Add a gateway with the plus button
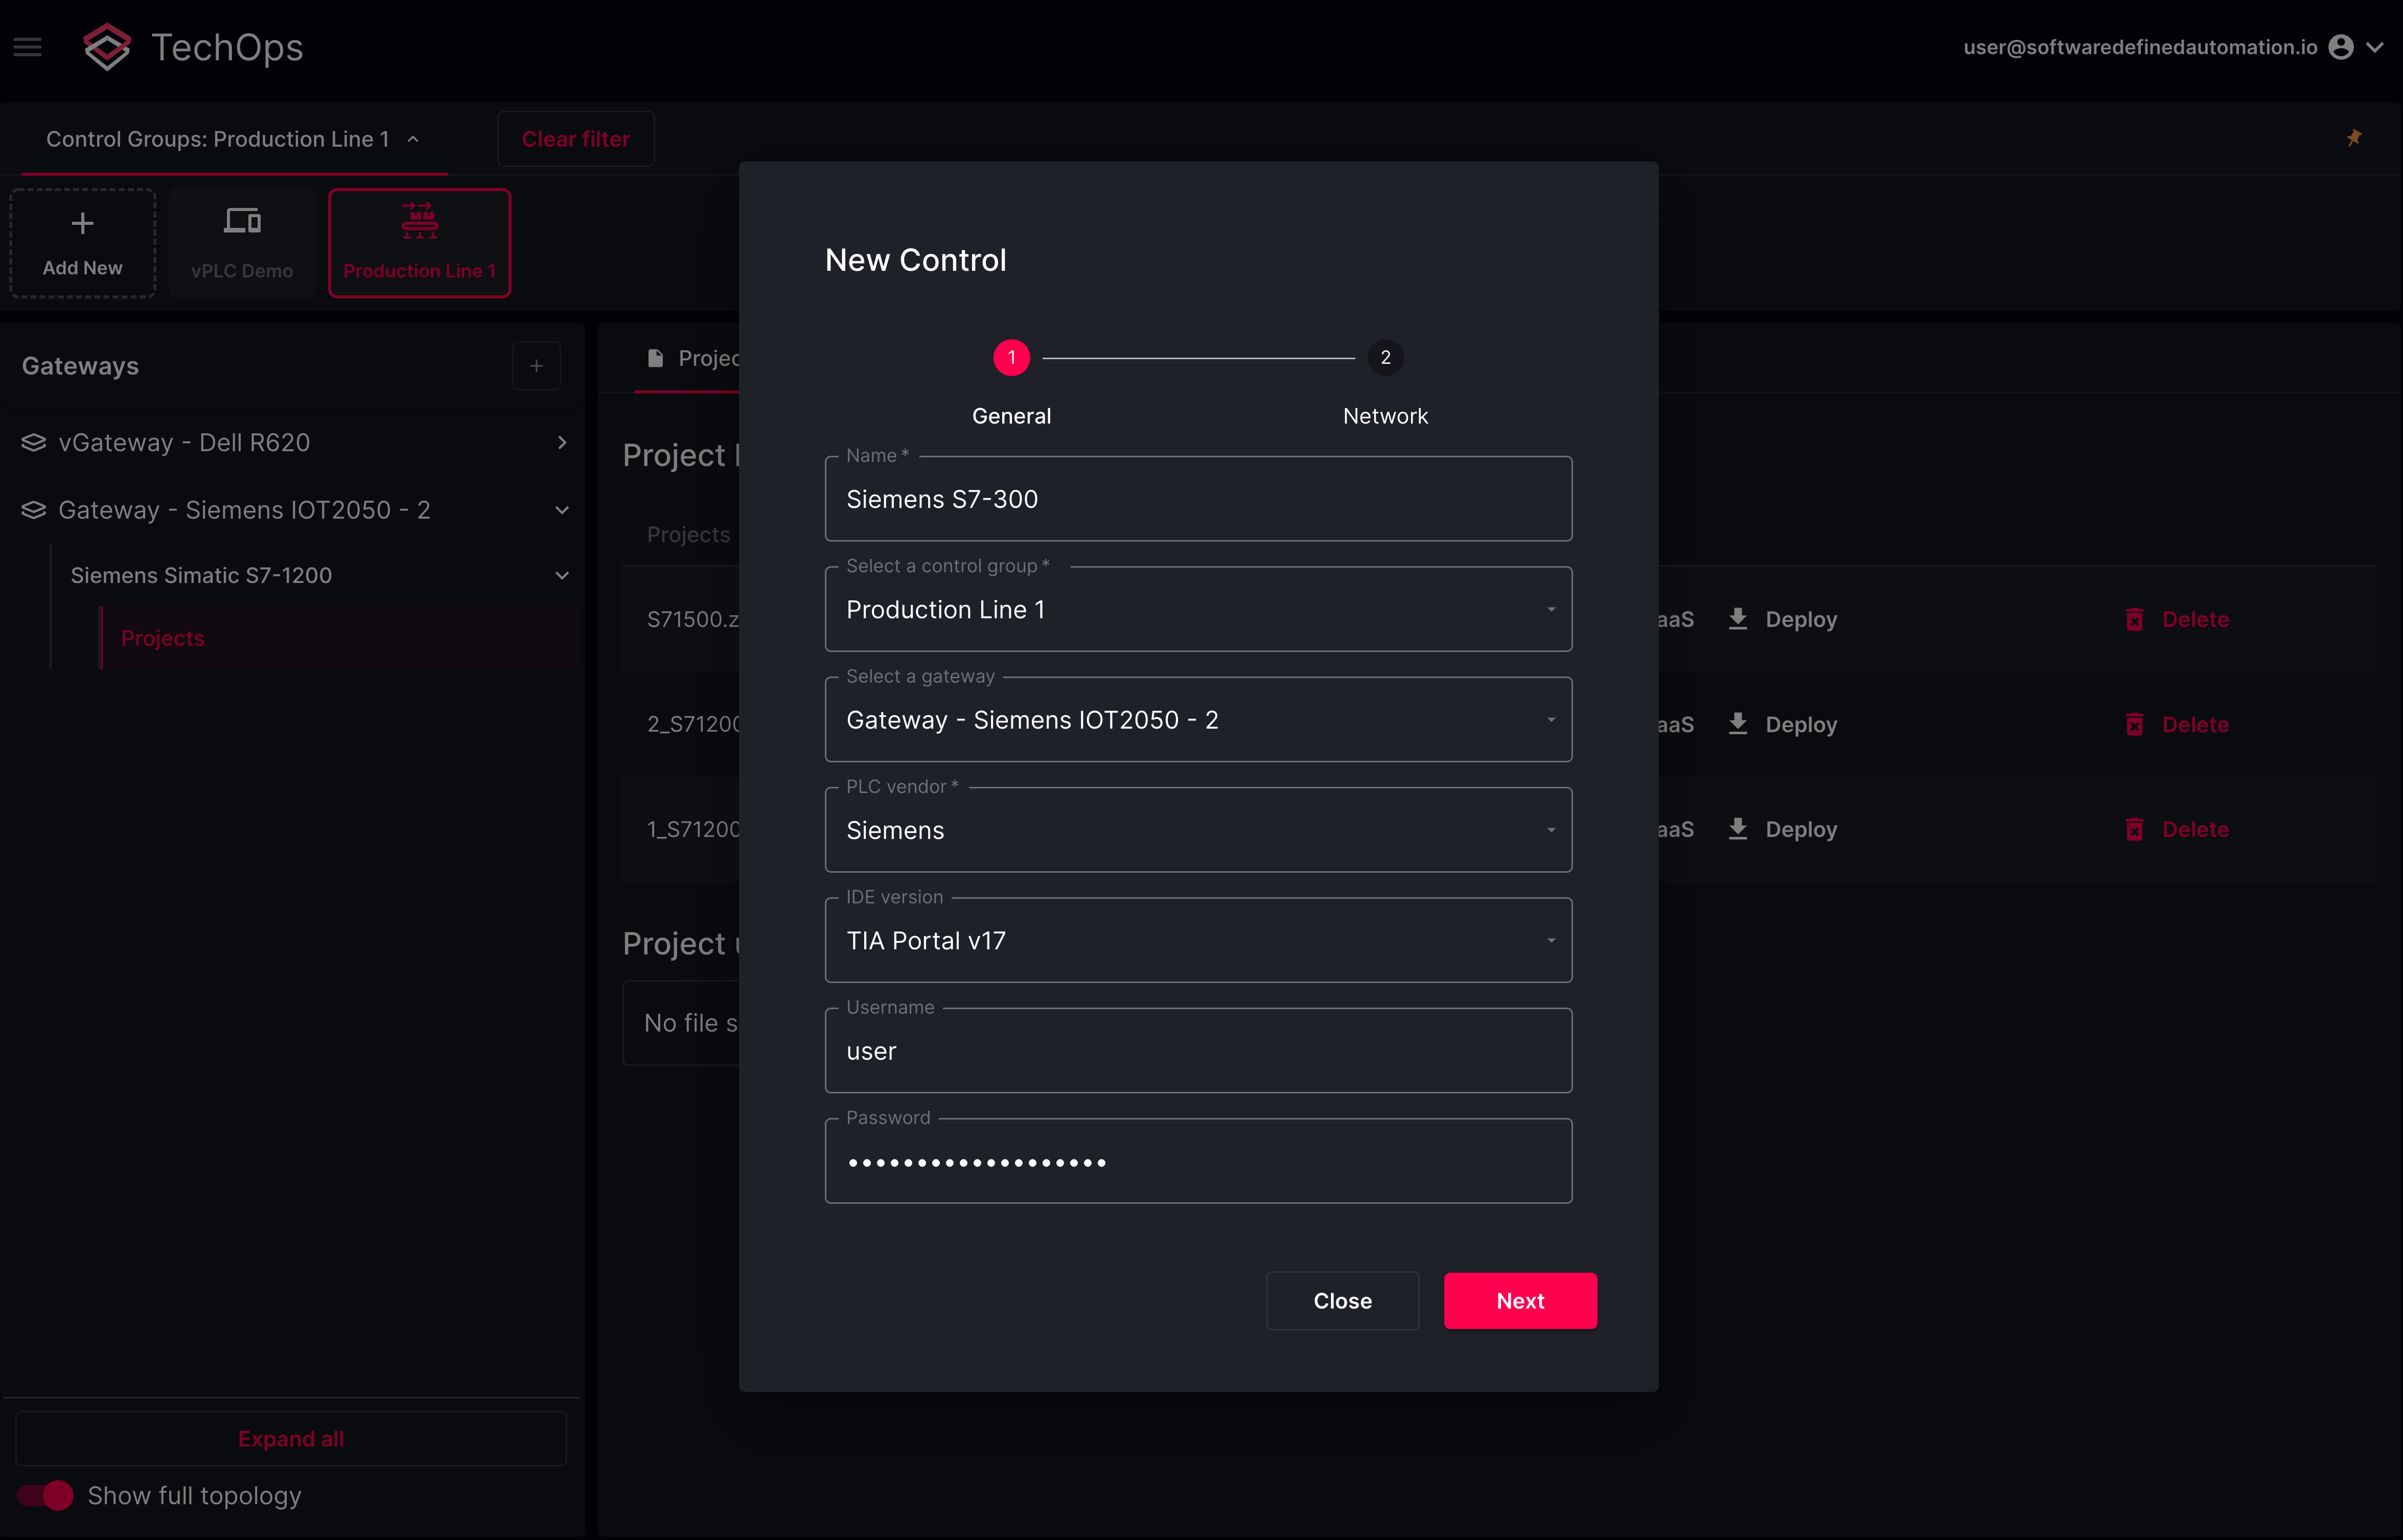 [537, 366]
